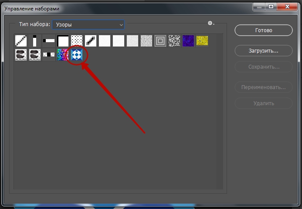Viewport: 302px width, 209px height.
Task: Select the white square with black border pattern
Action: click(63, 41)
